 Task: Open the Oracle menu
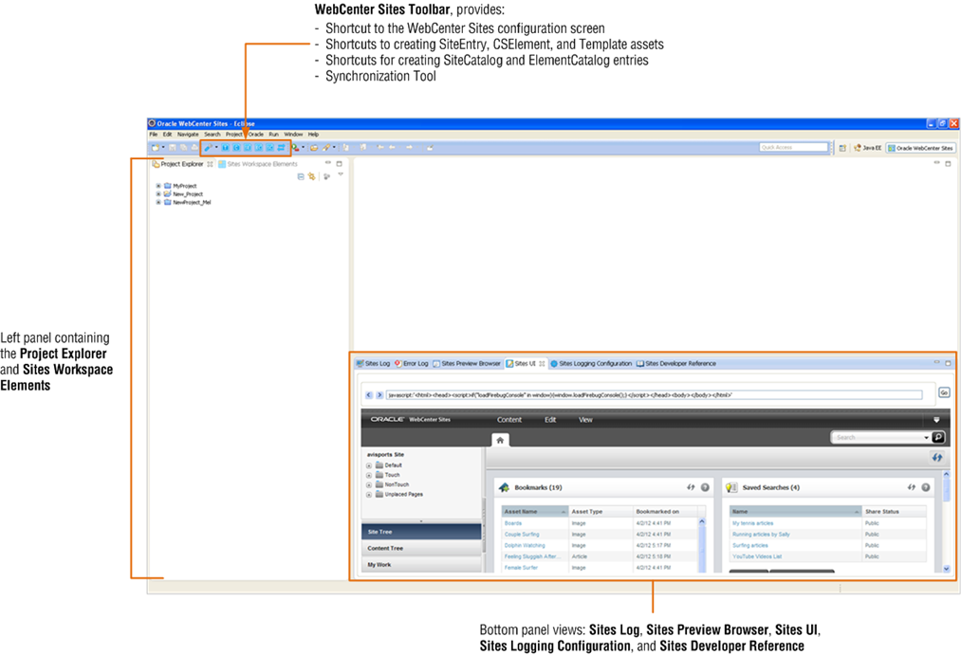point(256,134)
